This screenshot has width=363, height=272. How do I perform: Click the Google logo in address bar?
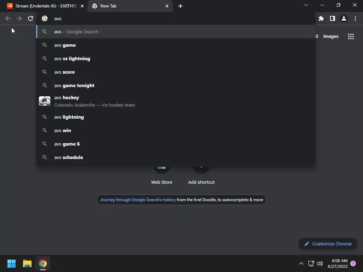click(x=45, y=18)
